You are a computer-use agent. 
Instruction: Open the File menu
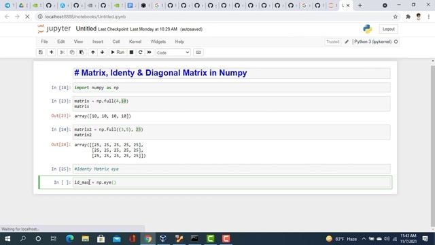coord(44,42)
